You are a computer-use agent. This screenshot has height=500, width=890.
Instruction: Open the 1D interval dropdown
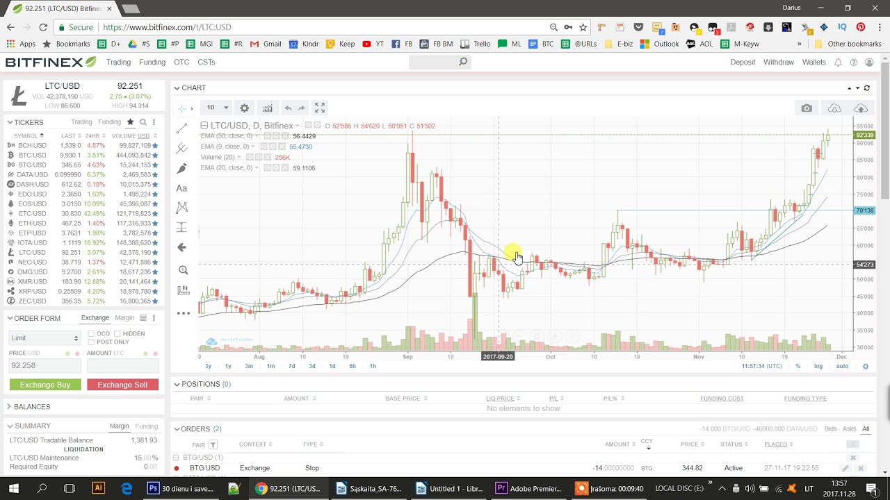pos(216,108)
